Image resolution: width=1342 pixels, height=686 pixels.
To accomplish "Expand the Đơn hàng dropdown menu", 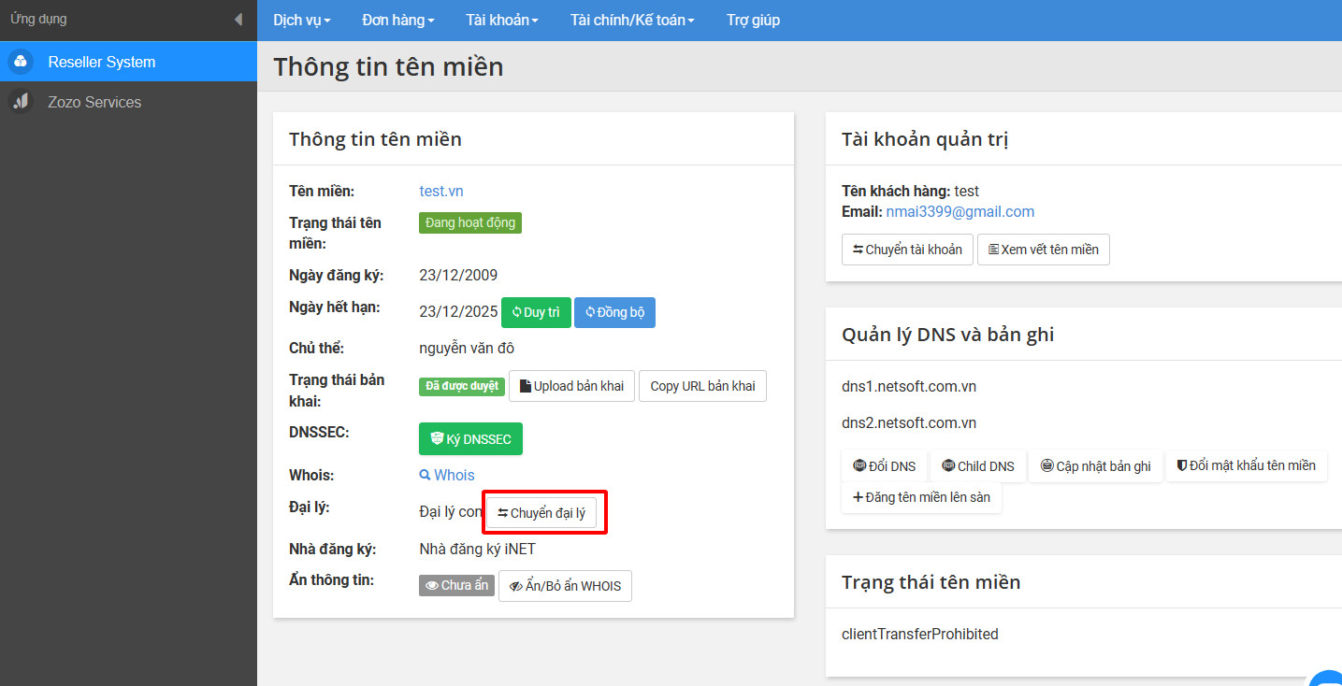I will 398,20.
